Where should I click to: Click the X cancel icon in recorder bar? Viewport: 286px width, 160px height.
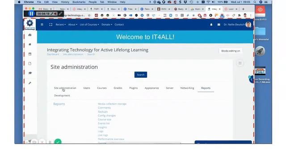pyautogui.click(x=42, y=142)
